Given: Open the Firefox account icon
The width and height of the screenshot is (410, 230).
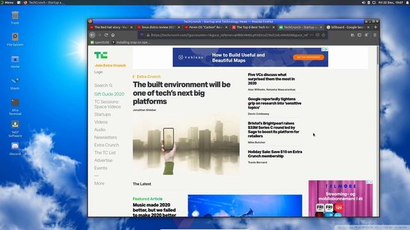Looking at the screenshot, I should [x=366, y=35].
